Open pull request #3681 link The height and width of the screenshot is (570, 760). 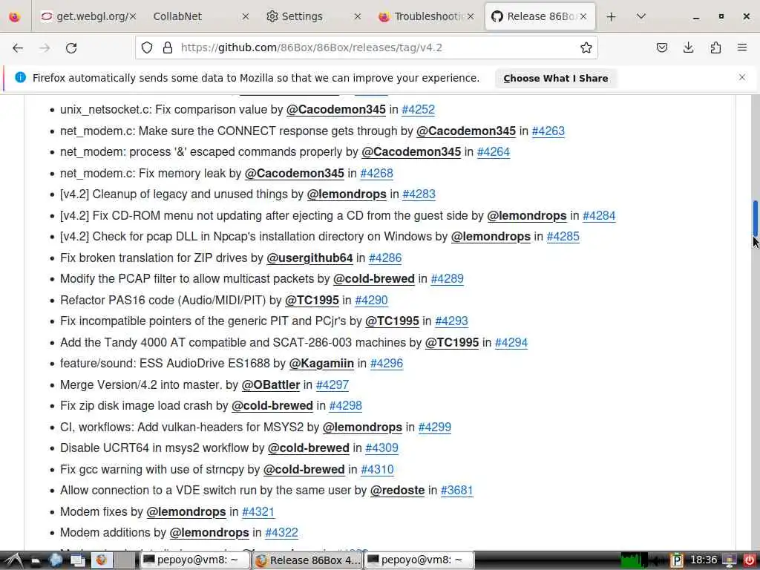pos(456,490)
